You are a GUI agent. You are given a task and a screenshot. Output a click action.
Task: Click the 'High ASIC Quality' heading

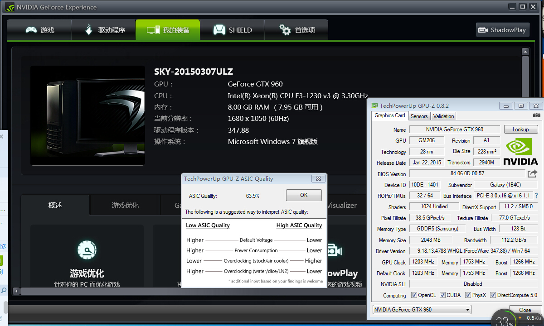[x=299, y=225]
